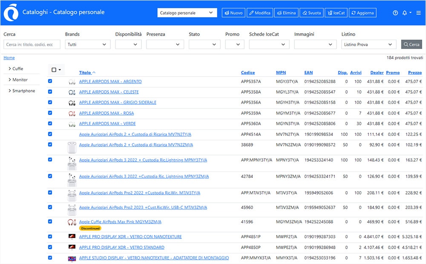Image resolution: width=426 pixels, height=264 pixels.
Task: Click inside the Cerca search field
Action: pyautogui.click(x=32, y=44)
